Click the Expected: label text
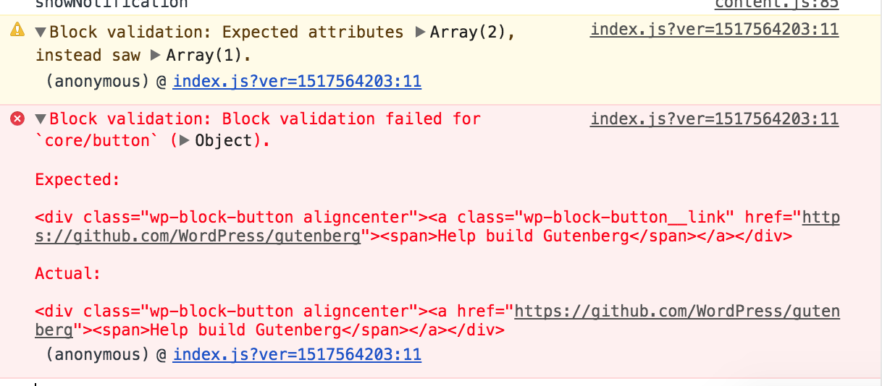The height and width of the screenshot is (386, 882). pos(77,179)
